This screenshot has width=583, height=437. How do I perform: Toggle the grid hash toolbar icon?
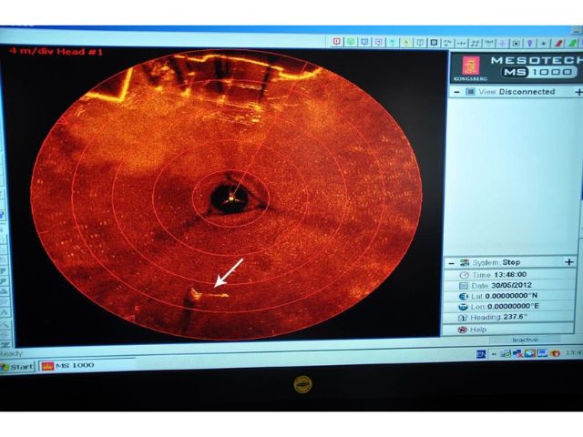pos(476,44)
